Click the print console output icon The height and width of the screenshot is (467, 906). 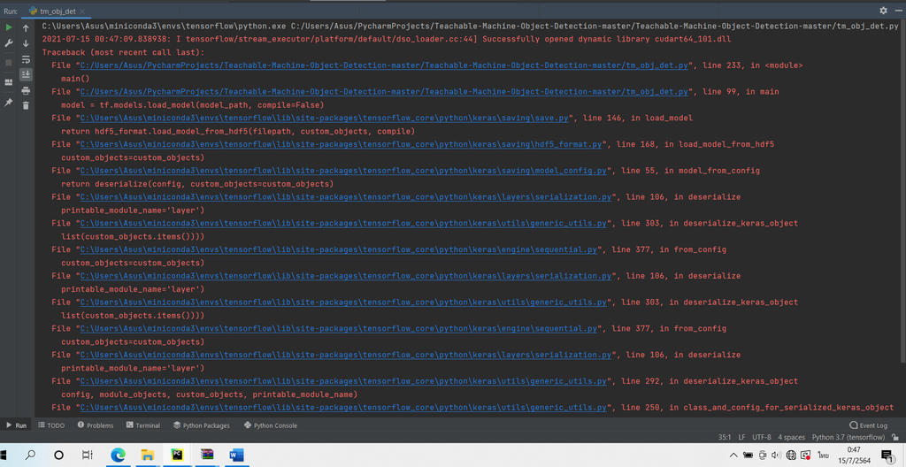pos(26,90)
